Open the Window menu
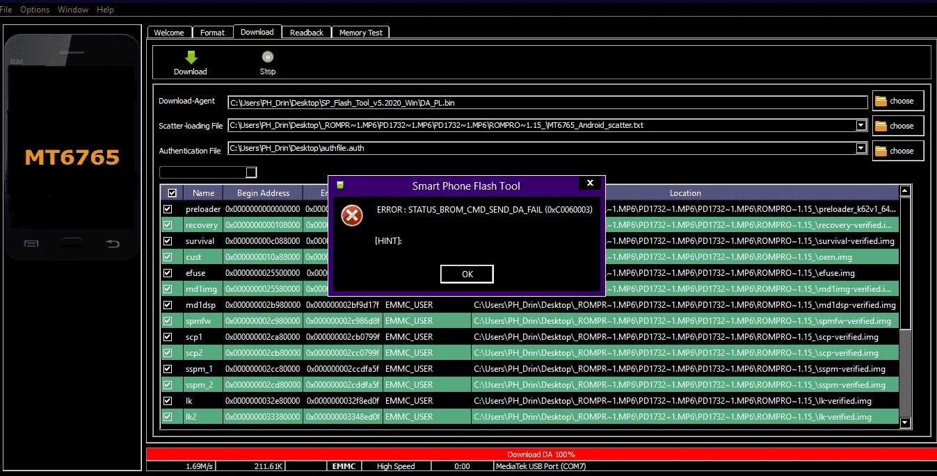This screenshot has width=937, height=476. click(73, 10)
